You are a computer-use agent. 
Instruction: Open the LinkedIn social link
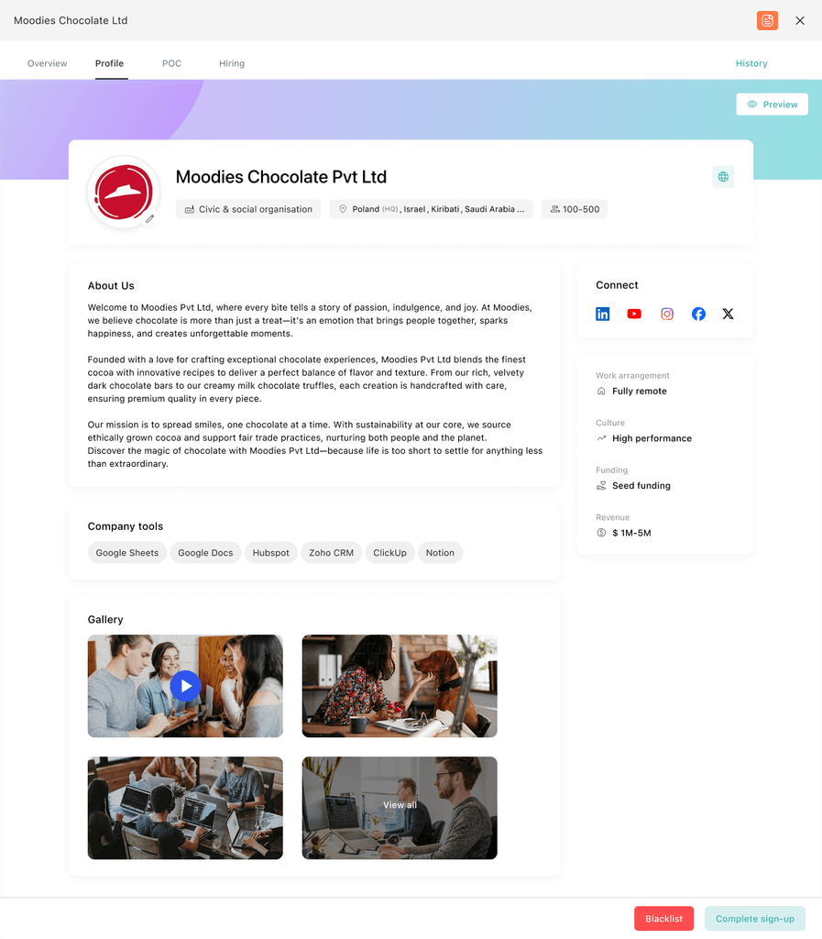pyautogui.click(x=602, y=314)
